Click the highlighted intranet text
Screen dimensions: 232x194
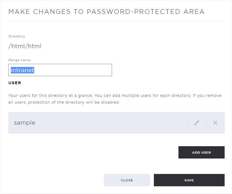tap(22, 70)
